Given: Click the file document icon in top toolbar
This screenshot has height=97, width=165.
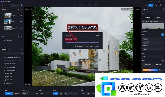Looking at the screenshot, I should coord(7,5).
